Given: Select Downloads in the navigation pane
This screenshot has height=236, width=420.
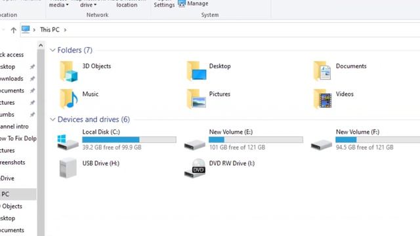Looking at the screenshot, I should pyautogui.click(x=12, y=79).
